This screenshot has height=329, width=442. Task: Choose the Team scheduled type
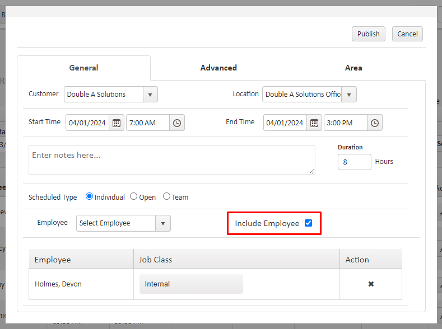click(x=166, y=196)
